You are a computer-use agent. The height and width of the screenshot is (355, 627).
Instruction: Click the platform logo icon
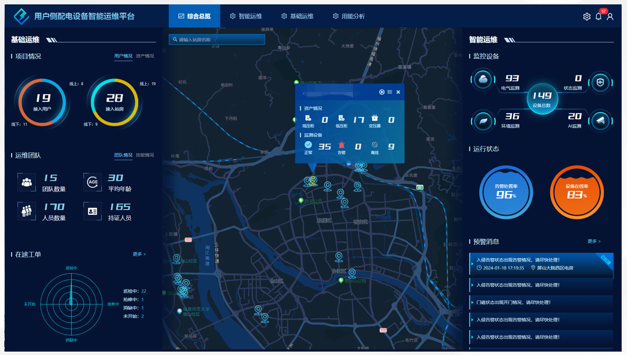(21, 16)
